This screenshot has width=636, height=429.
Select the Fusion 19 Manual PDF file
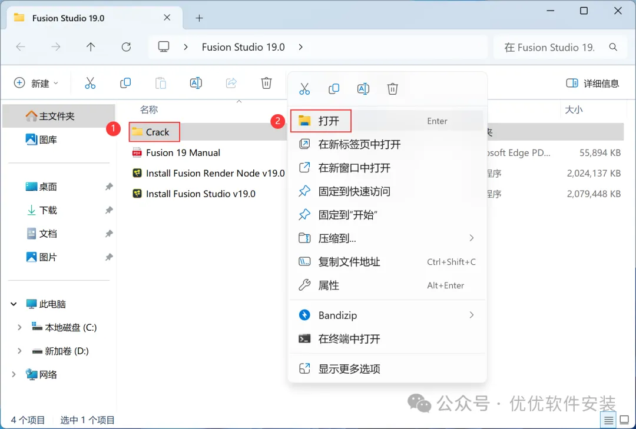pos(176,153)
